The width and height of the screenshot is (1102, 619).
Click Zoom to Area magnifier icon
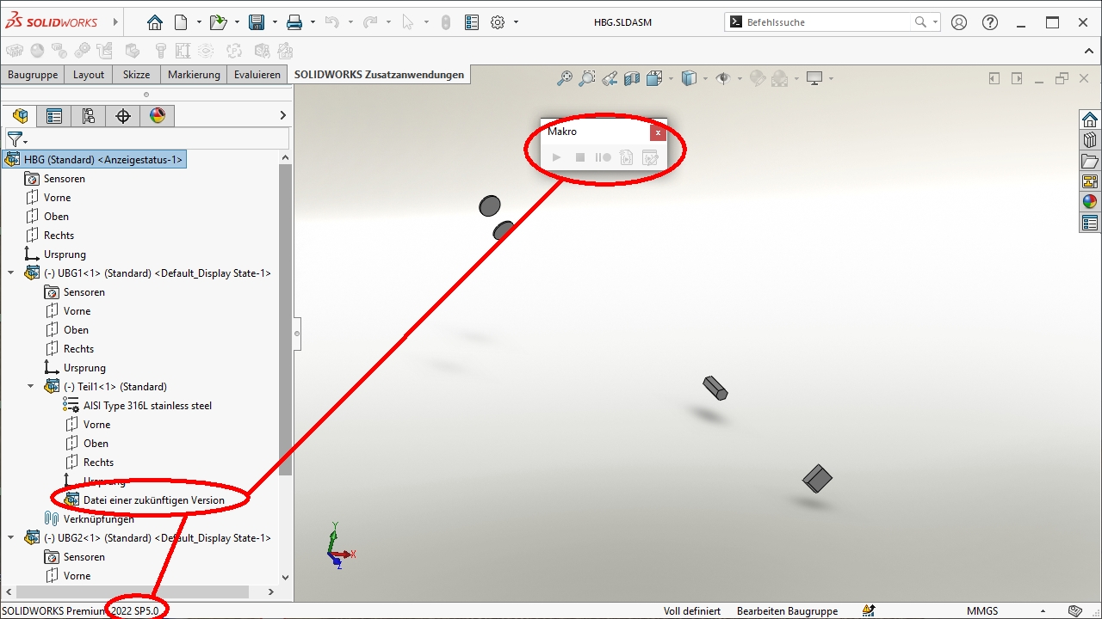tap(587, 78)
